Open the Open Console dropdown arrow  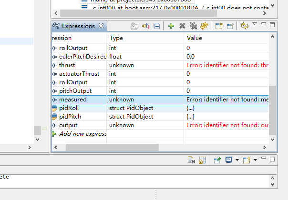(x=255, y=160)
